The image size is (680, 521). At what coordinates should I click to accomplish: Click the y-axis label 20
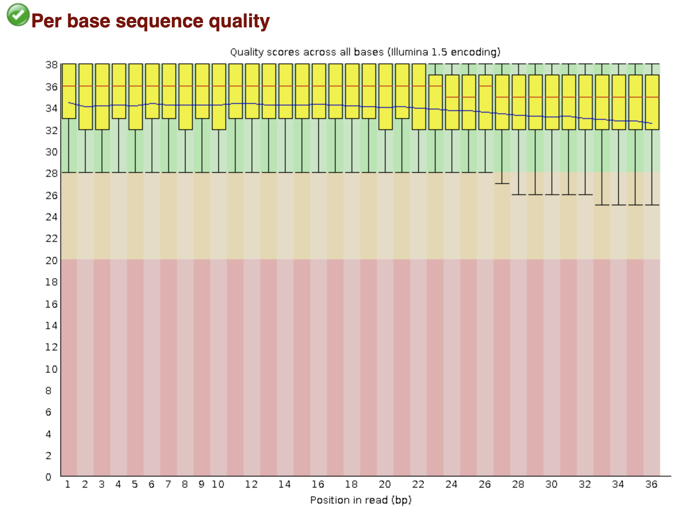click(x=52, y=260)
